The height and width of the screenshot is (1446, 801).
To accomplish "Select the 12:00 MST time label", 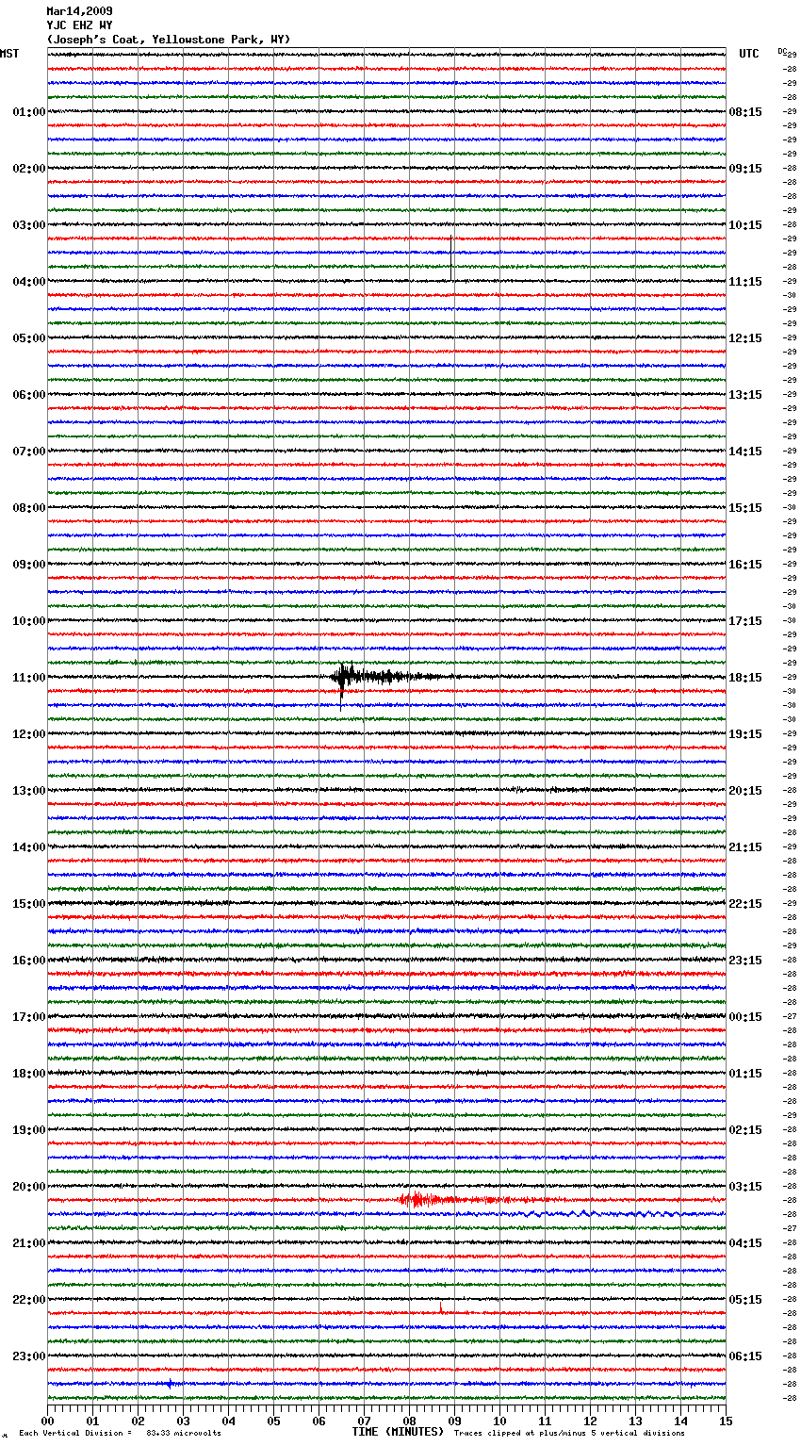I will click(x=29, y=734).
